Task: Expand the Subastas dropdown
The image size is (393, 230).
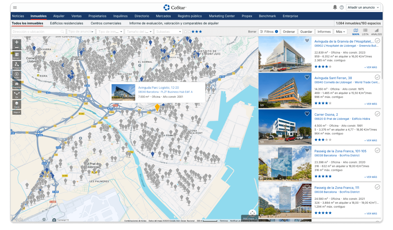Action: pyautogui.click(x=168, y=32)
